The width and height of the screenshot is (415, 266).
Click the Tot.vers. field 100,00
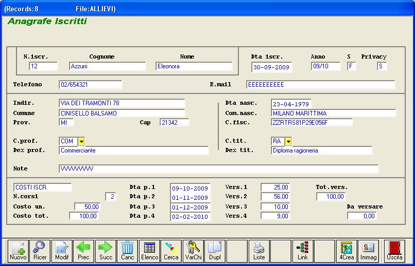coord(331,197)
